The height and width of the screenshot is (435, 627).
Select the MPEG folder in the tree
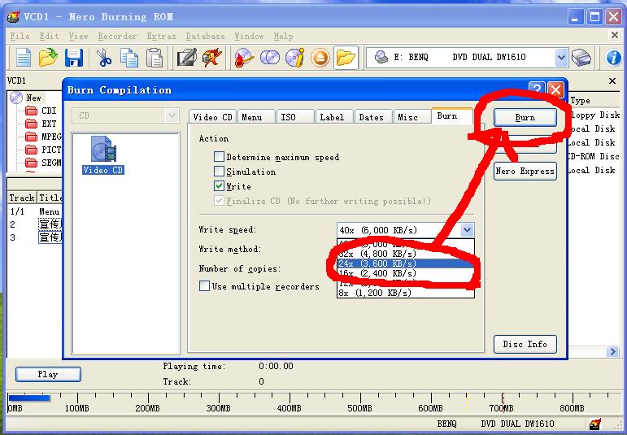coord(43,137)
